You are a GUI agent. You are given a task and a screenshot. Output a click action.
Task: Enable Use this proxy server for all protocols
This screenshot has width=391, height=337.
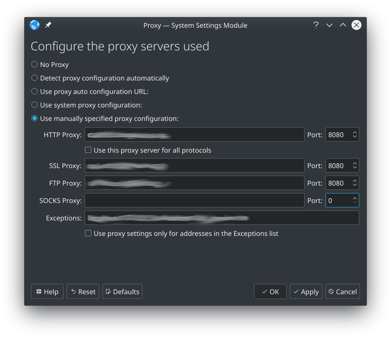click(x=88, y=150)
